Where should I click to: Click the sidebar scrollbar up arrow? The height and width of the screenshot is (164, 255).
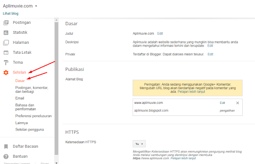pyautogui.click(x=57, y=20)
